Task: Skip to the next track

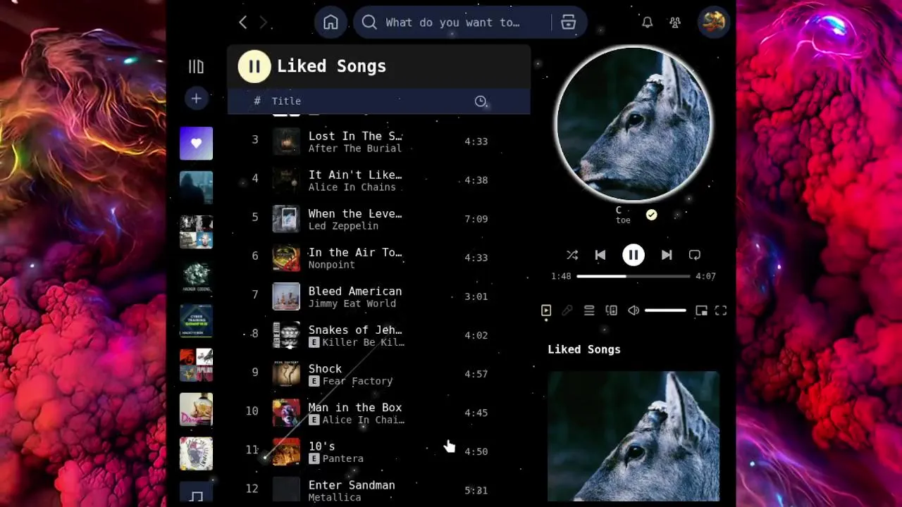Action: (667, 255)
